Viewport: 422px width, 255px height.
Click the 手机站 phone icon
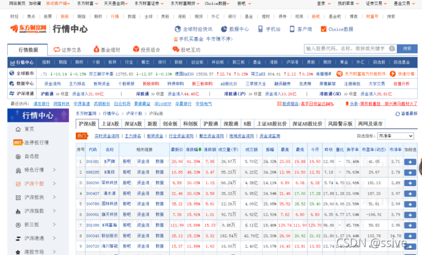coord(260,29)
